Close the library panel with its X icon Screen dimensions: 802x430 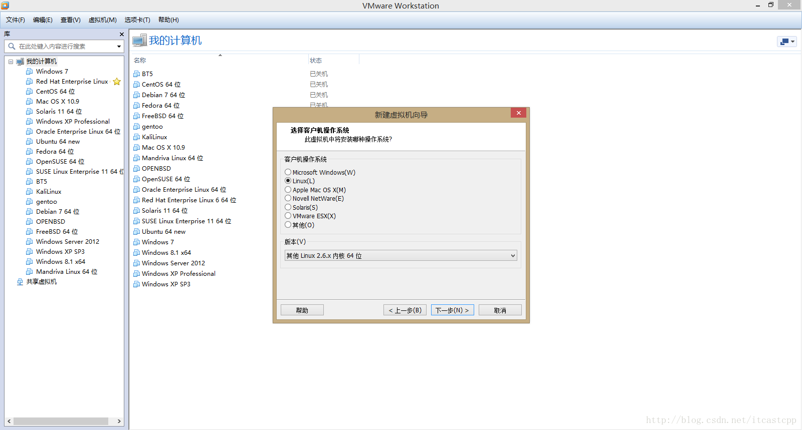point(122,34)
